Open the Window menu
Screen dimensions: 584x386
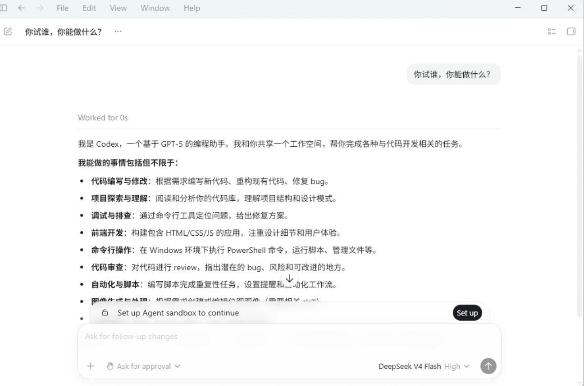[155, 8]
